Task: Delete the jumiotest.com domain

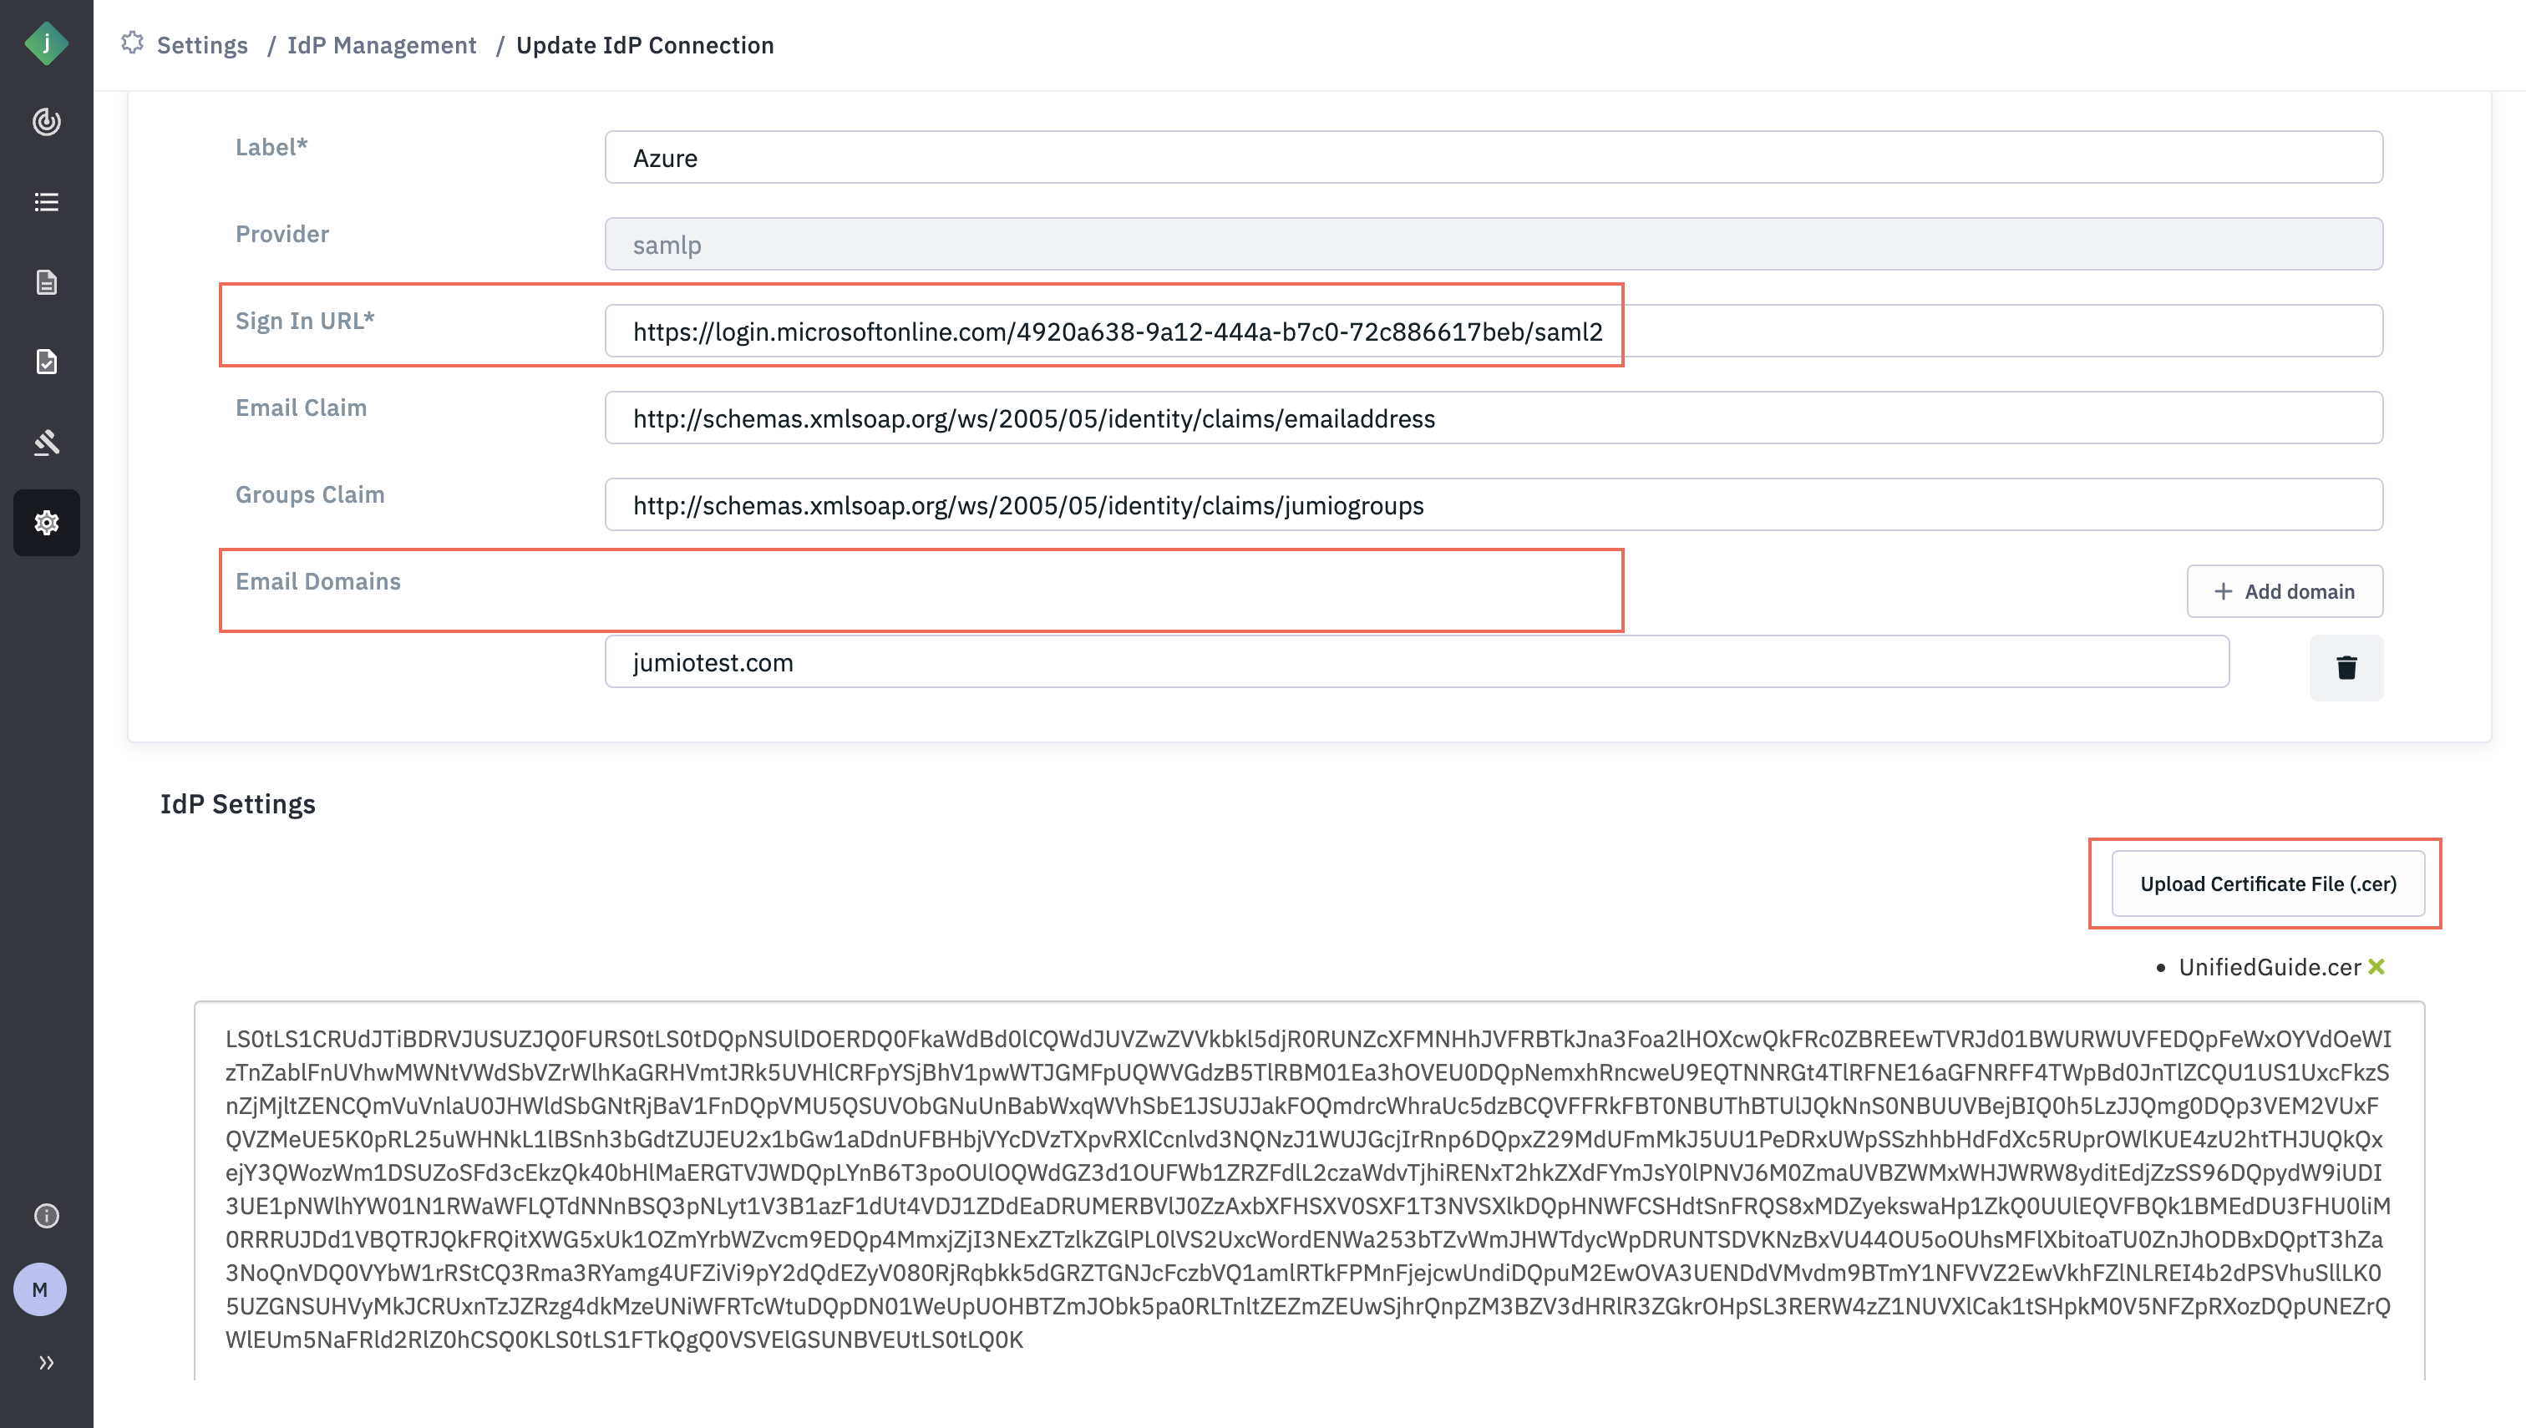Action: pos(2346,668)
